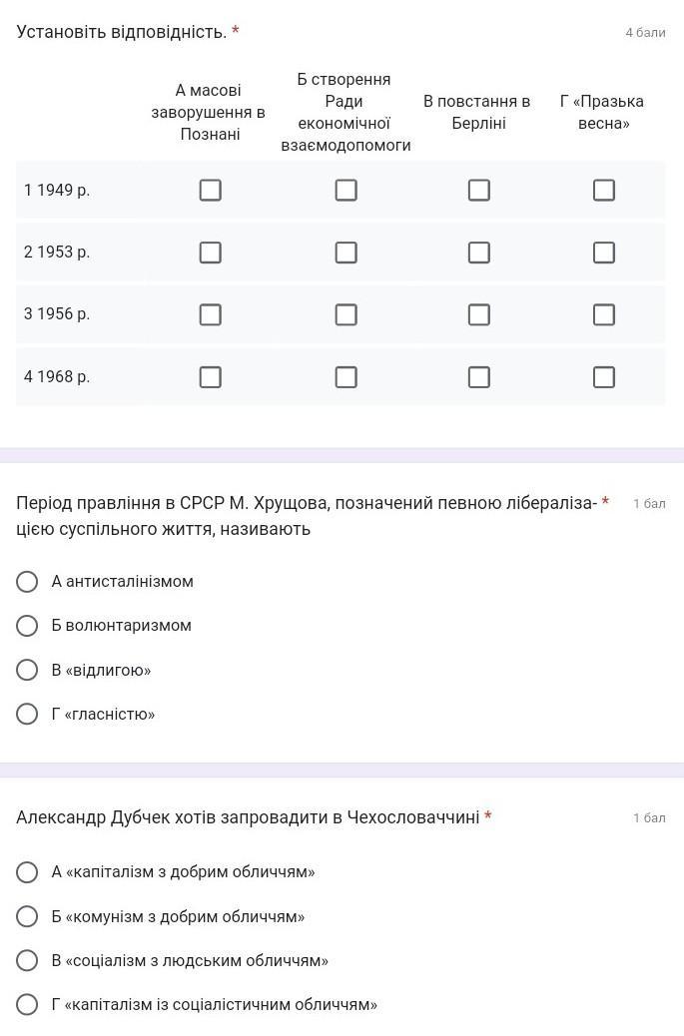Check 1949 р. row under «Празька весна»
This screenshot has width=684, height=1036.
[603, 190]
